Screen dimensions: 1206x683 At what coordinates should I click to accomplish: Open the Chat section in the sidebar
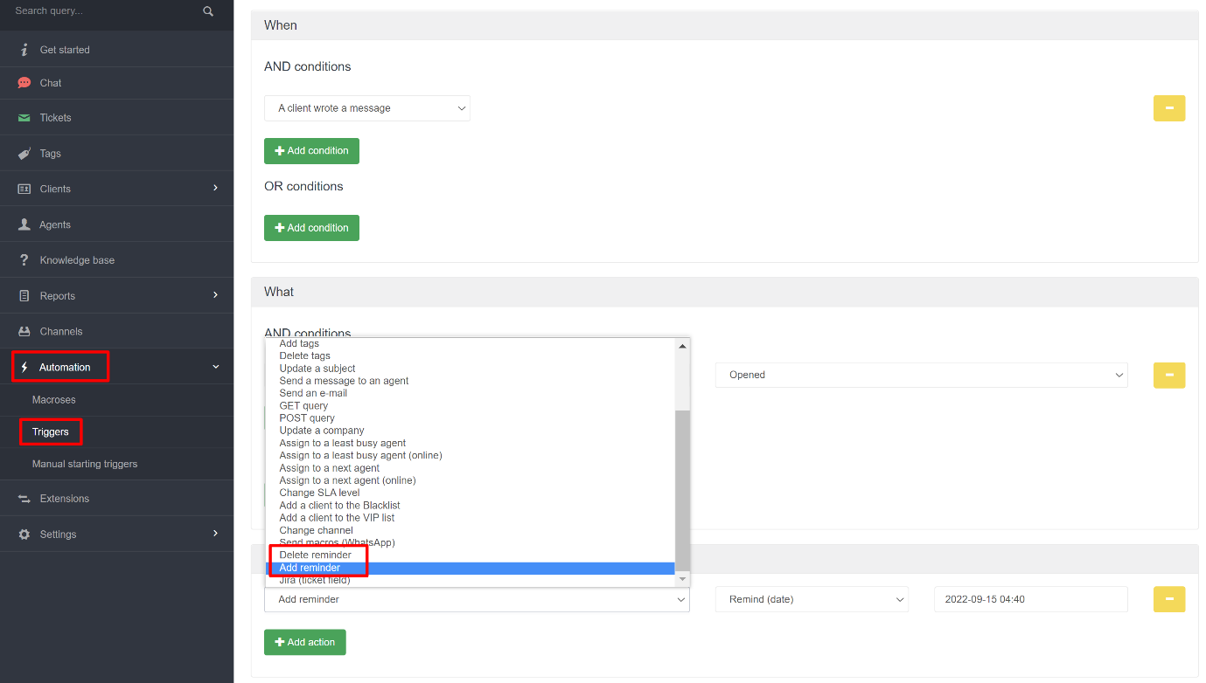tap(24, 82)
